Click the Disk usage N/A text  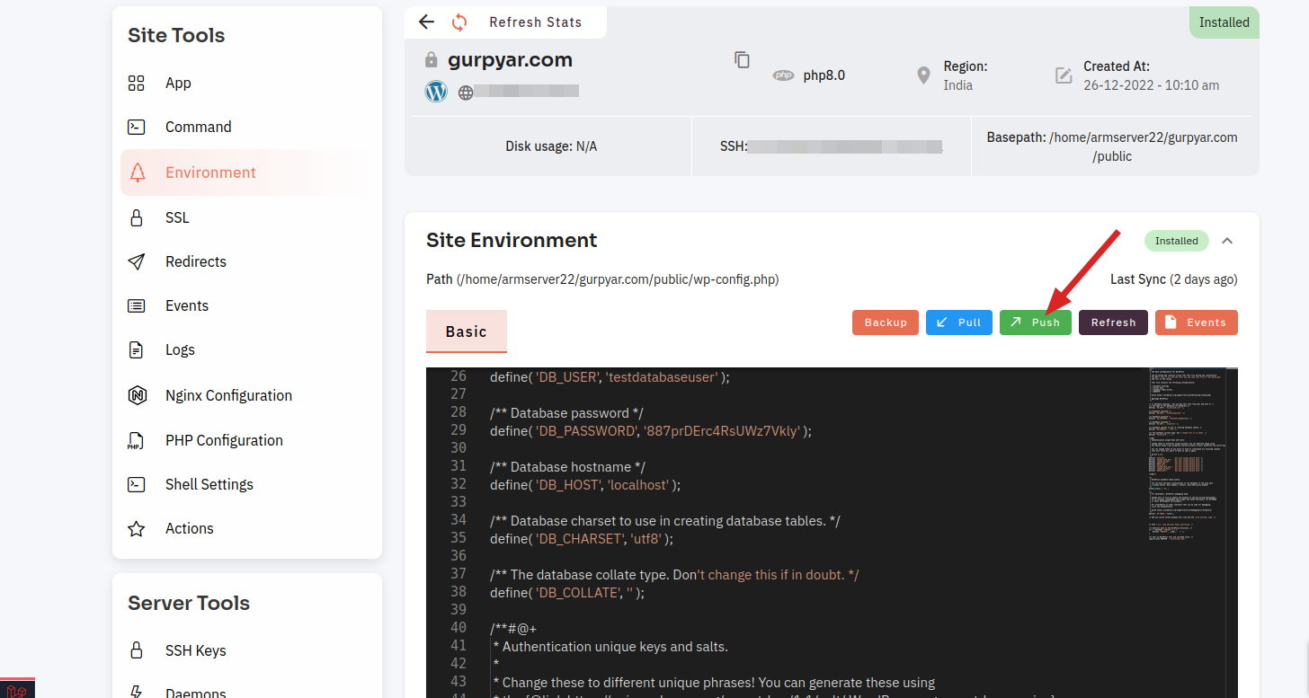(x=551, y=146)
